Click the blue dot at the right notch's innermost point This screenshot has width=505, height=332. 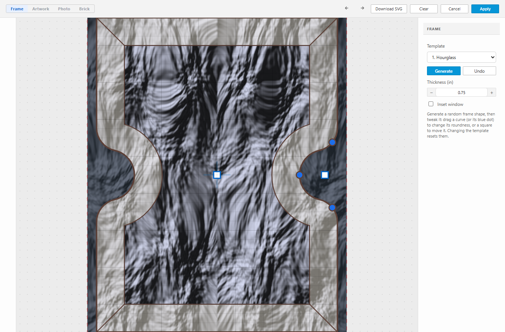pos(299,175)
